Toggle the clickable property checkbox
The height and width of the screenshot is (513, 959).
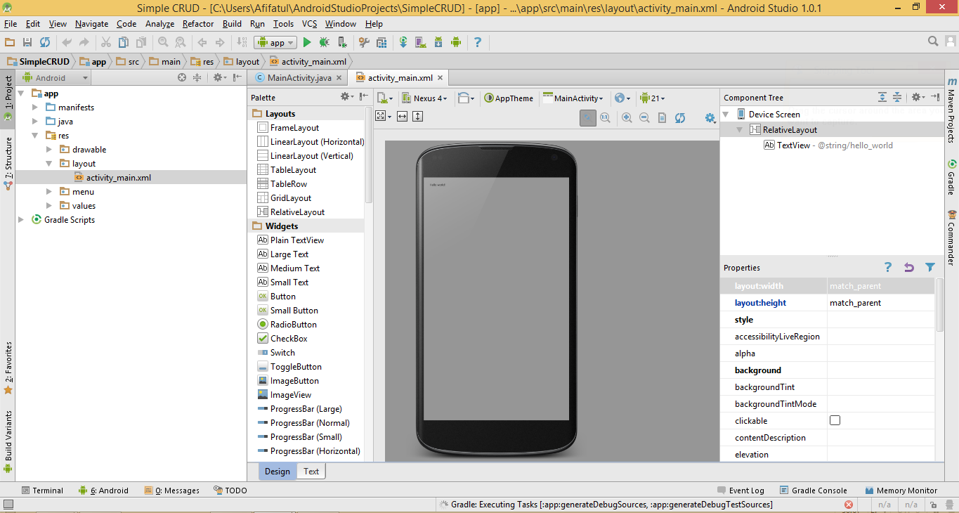point(835,420)
